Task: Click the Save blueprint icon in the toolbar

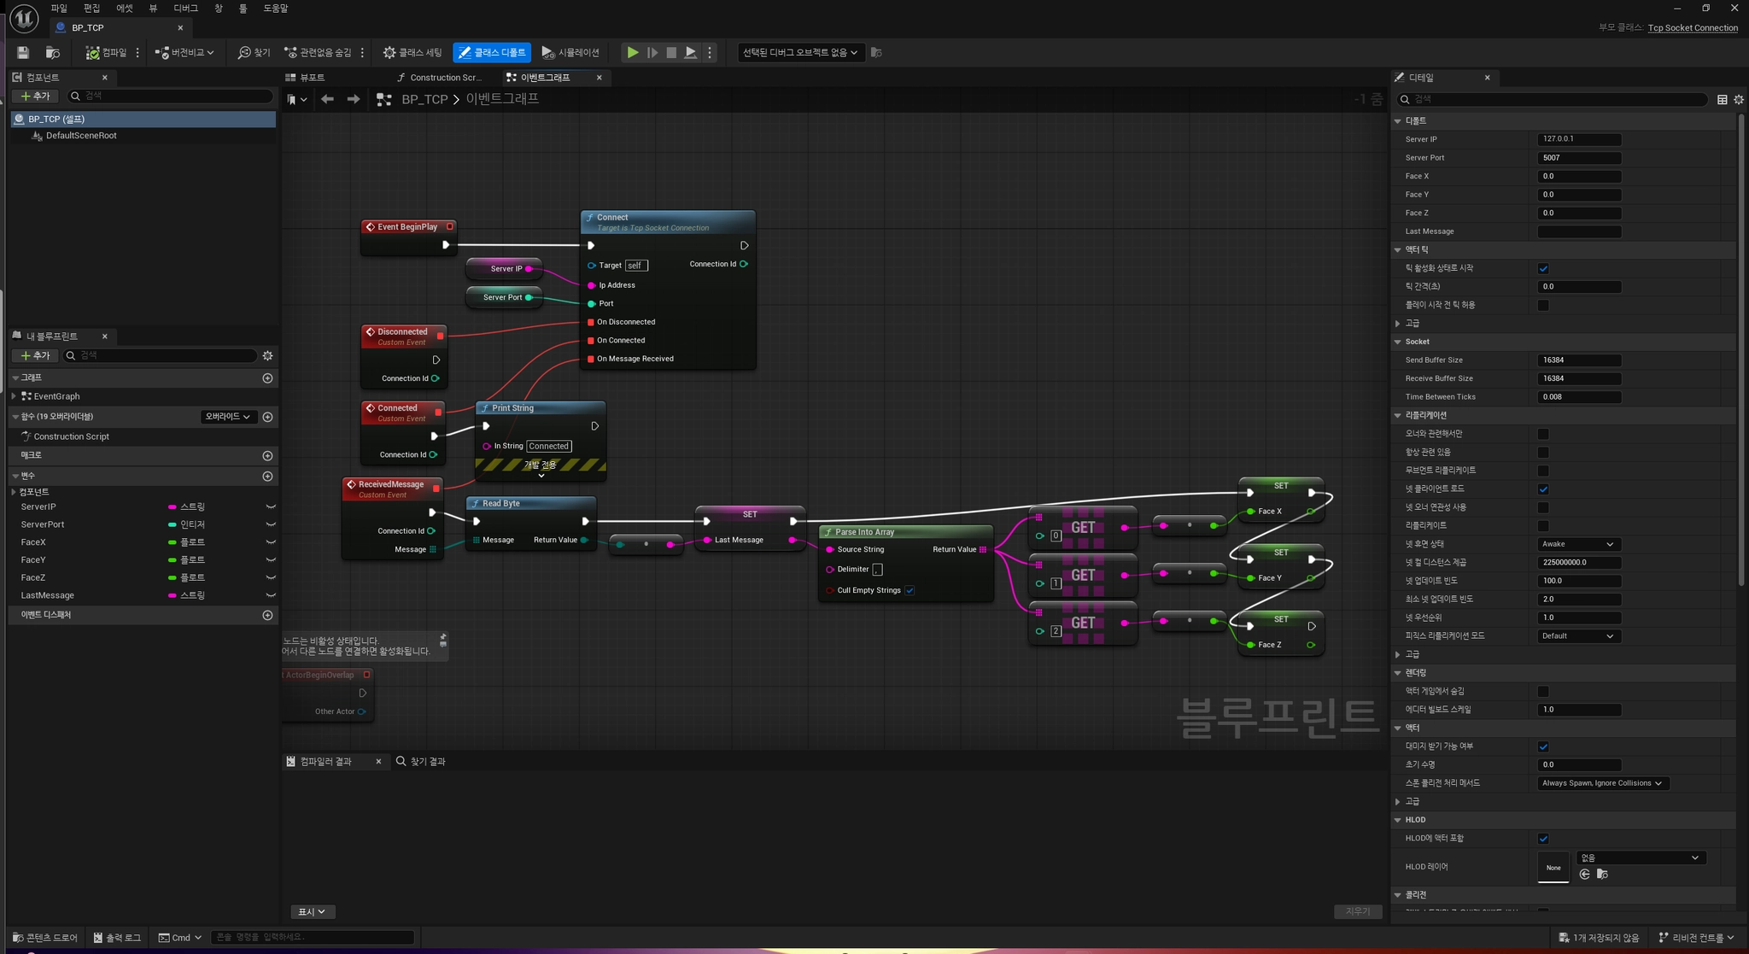Action: coord(23,53)
